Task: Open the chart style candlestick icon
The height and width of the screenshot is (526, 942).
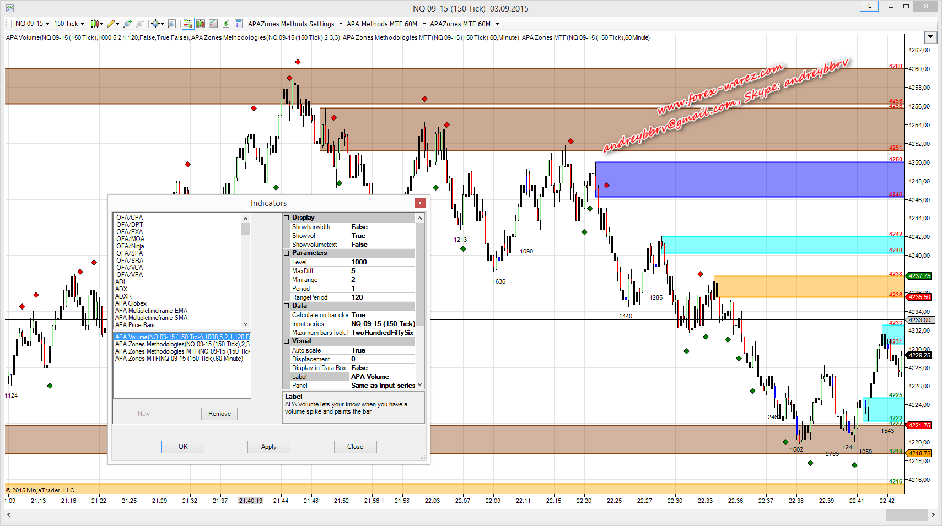Action: click(95, 24)
